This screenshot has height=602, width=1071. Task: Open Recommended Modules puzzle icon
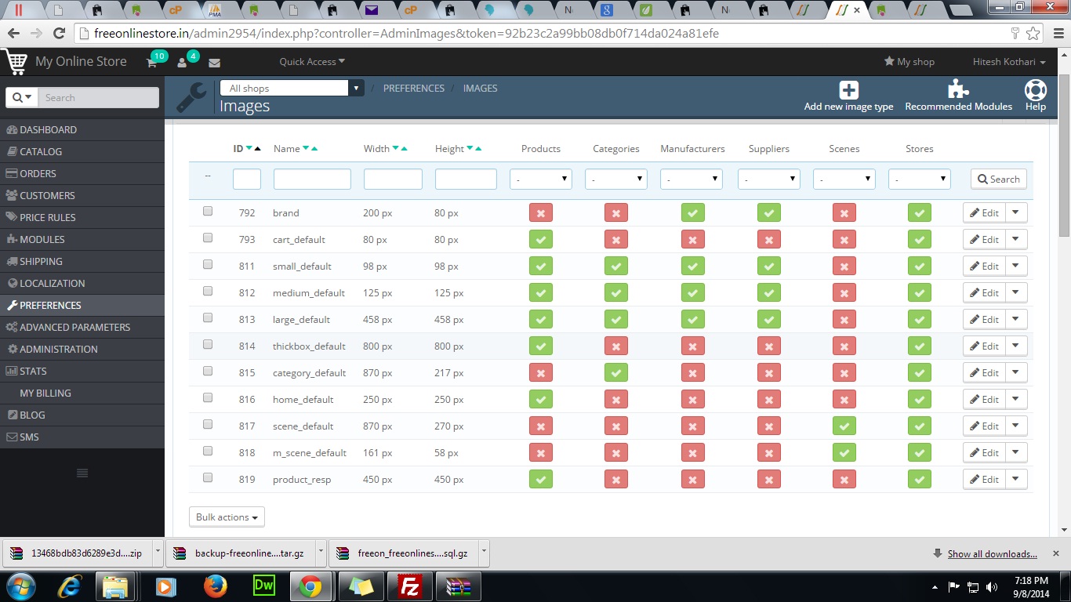[x=958, y=89]
